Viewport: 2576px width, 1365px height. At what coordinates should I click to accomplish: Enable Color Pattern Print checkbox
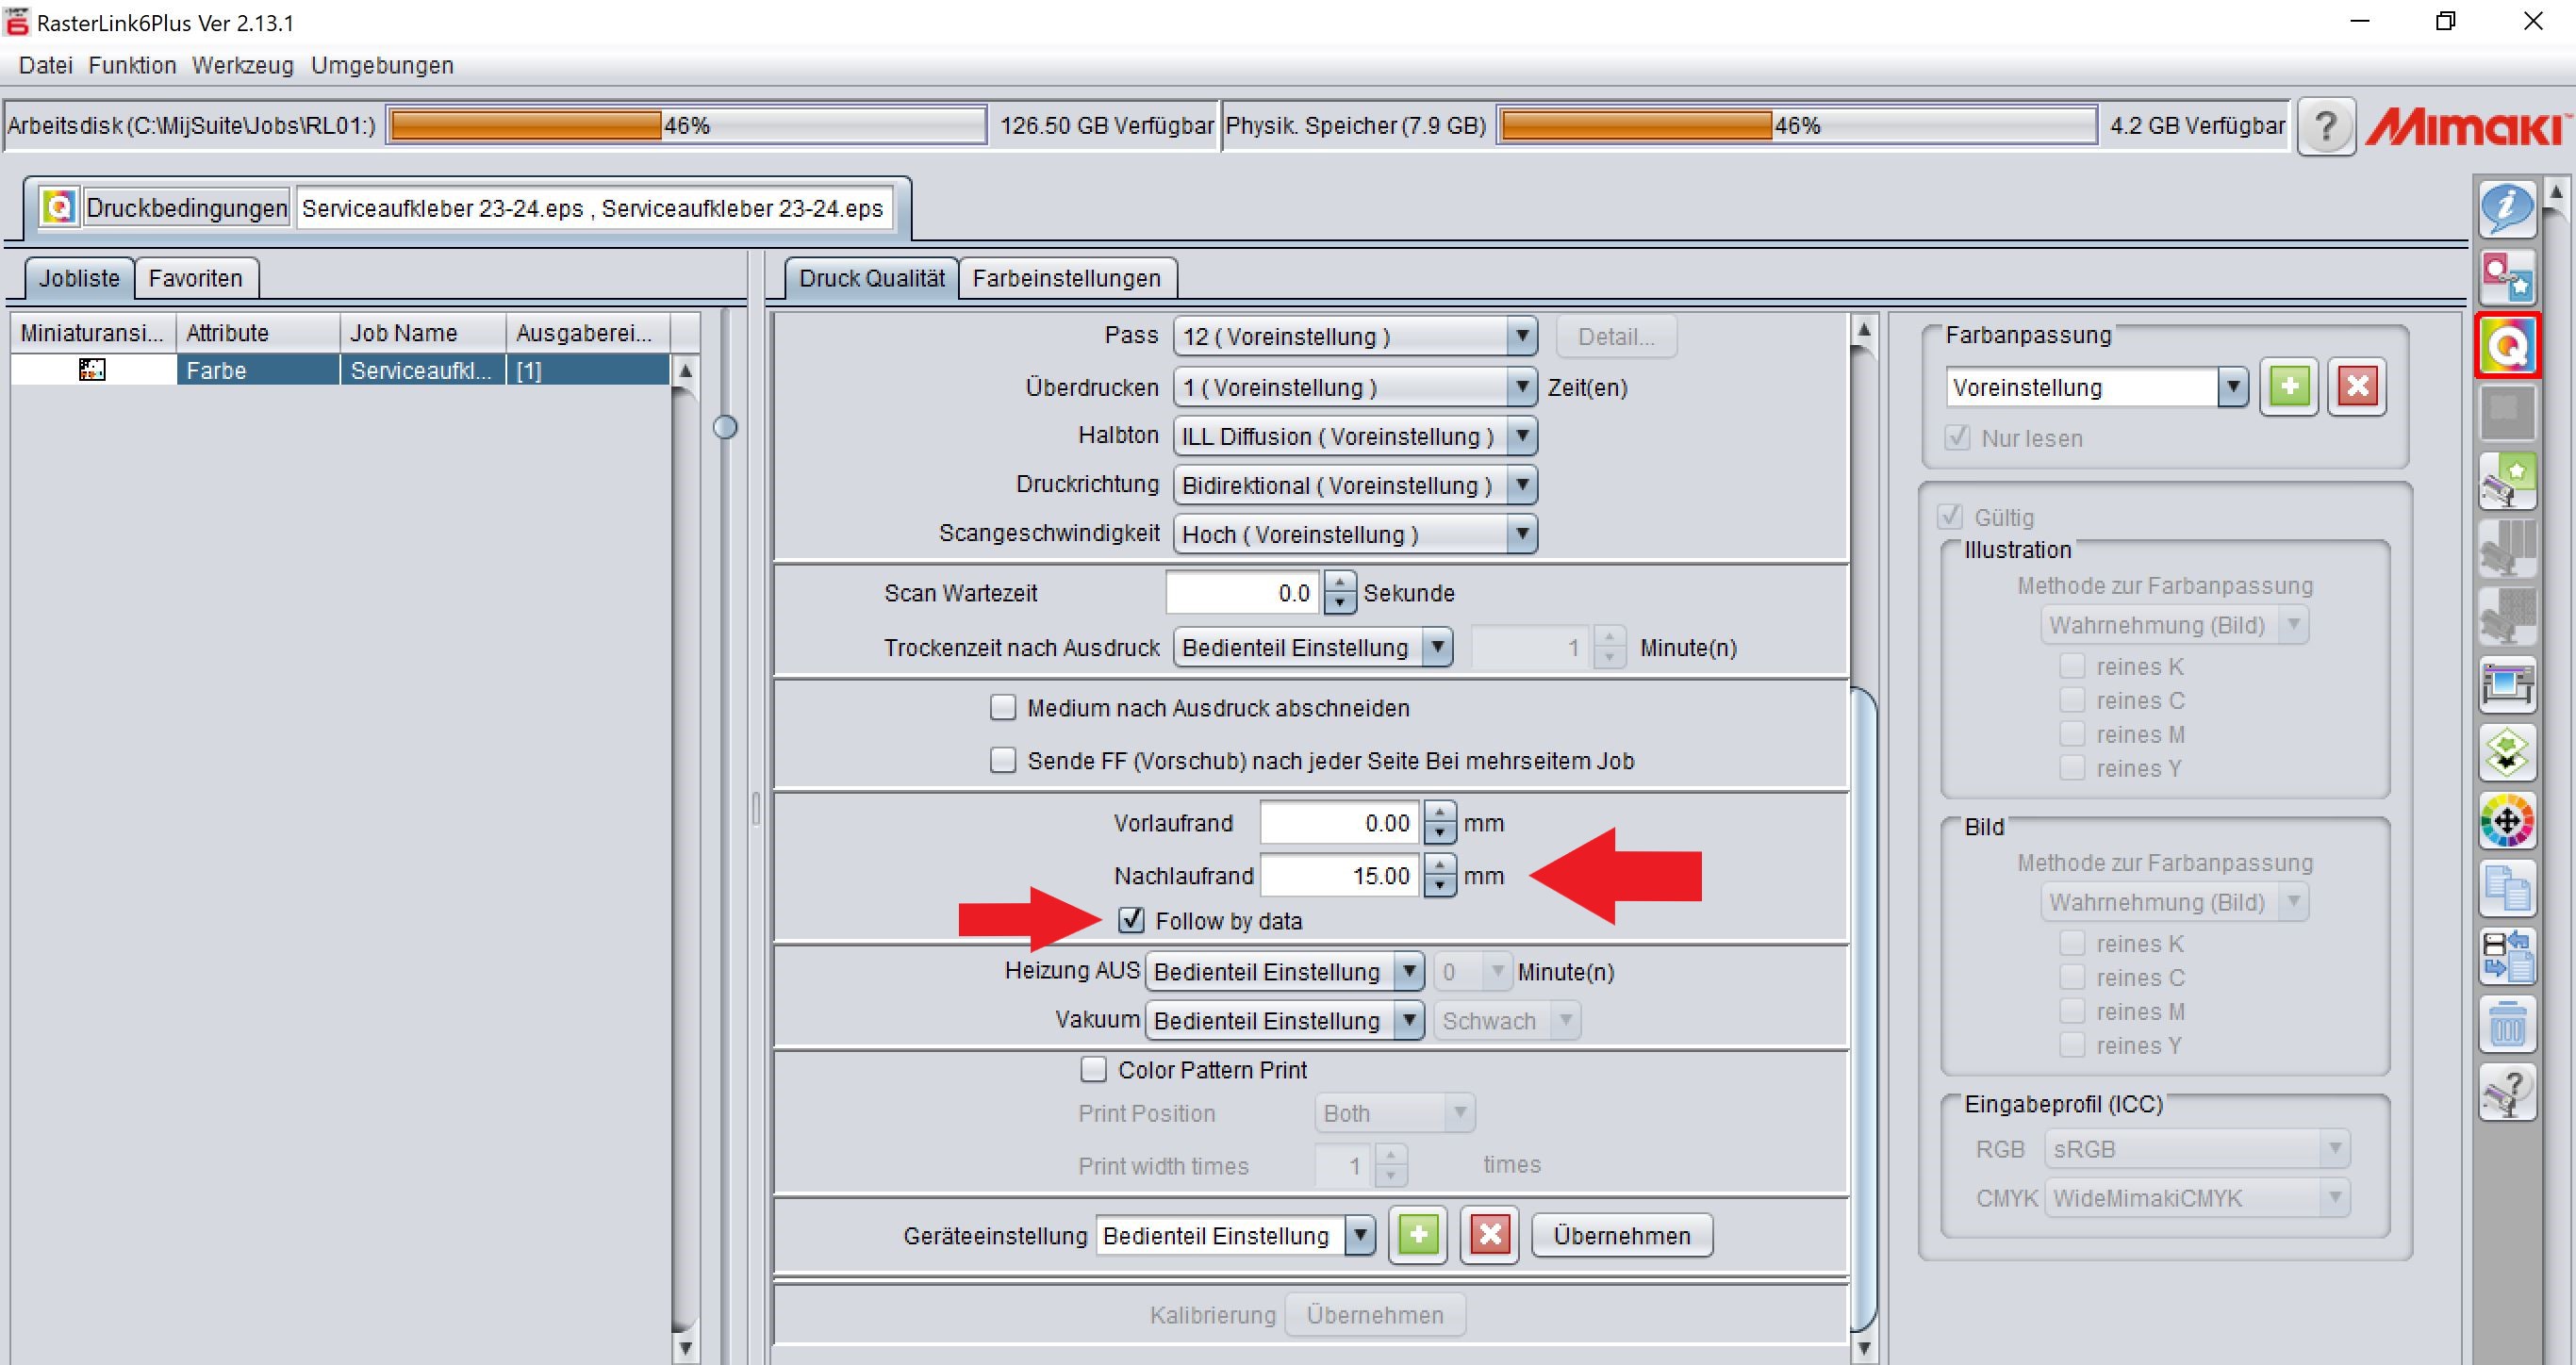1094,1070
